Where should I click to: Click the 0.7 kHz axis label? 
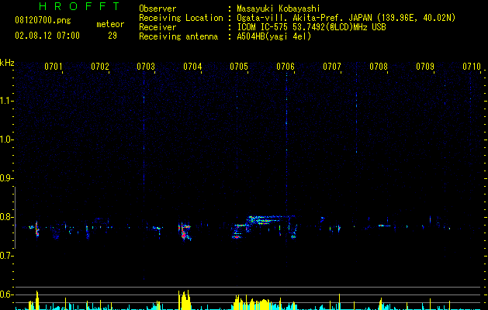[x=7, y=256]
